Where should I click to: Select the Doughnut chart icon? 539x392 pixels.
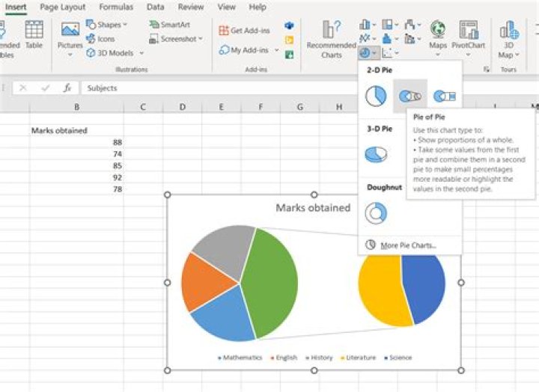pos(375,213)
